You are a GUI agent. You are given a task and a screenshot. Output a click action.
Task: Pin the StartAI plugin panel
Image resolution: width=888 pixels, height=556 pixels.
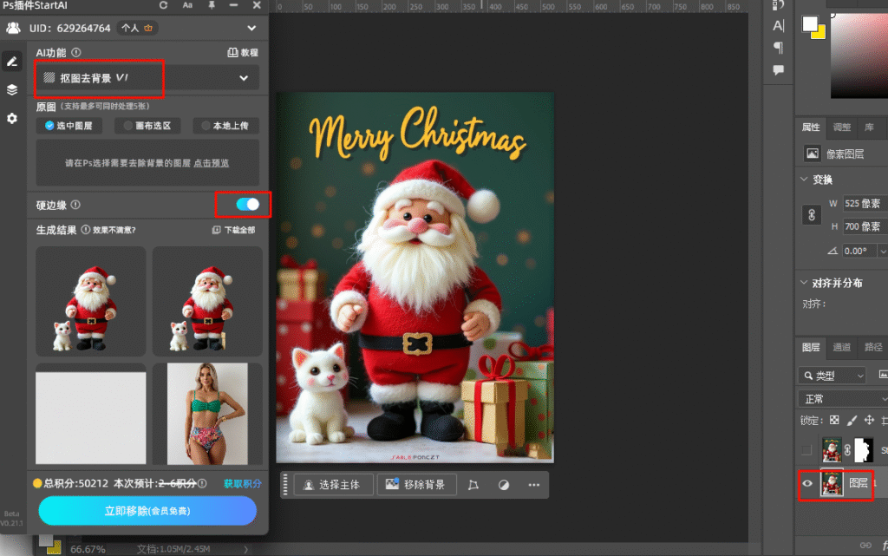click(212, 5)
